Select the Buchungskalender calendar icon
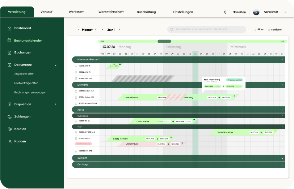 10,40
